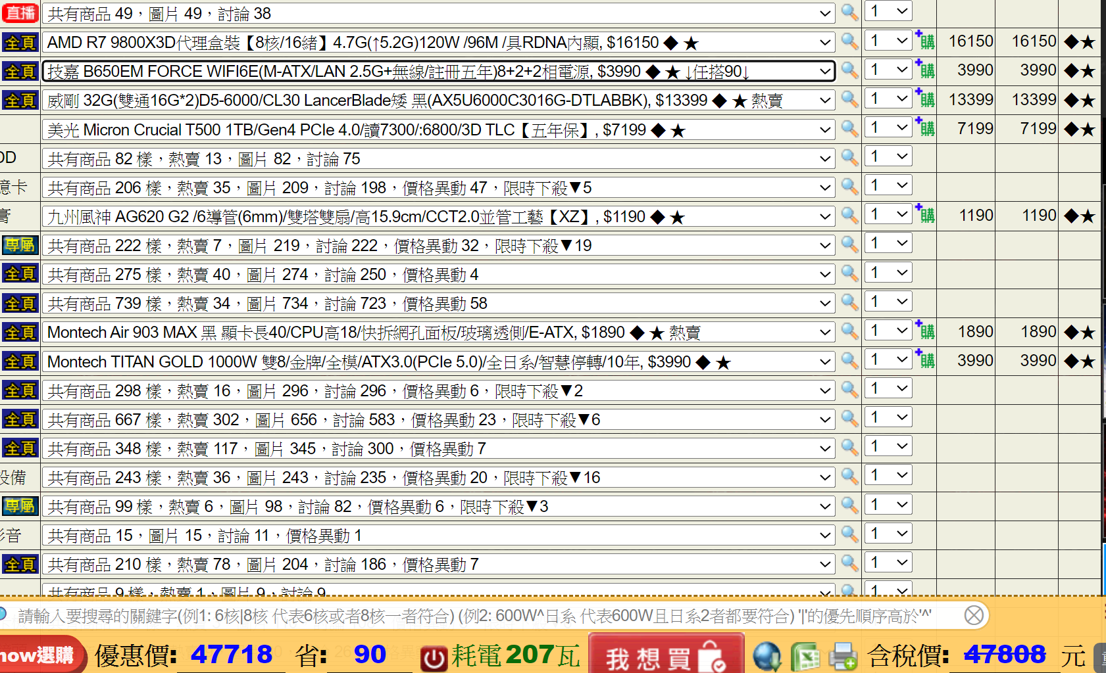Export the list with the Excel icon
1106x673 pixels.
click(x=805, y=656)
